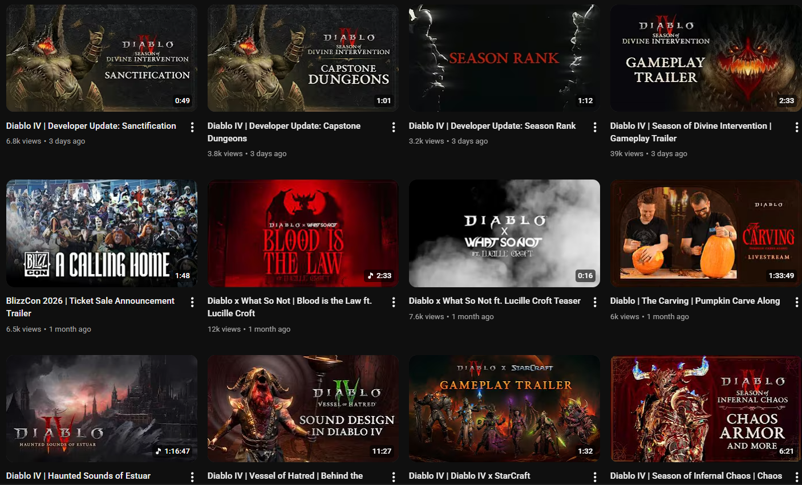The height and width of the screenshot is (485, 802).
Task: Click '12k views • 1 month ago' text
Action: (x=249, y=329)
